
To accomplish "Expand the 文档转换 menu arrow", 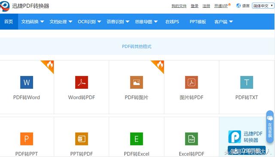I will (x=42, y=22).
